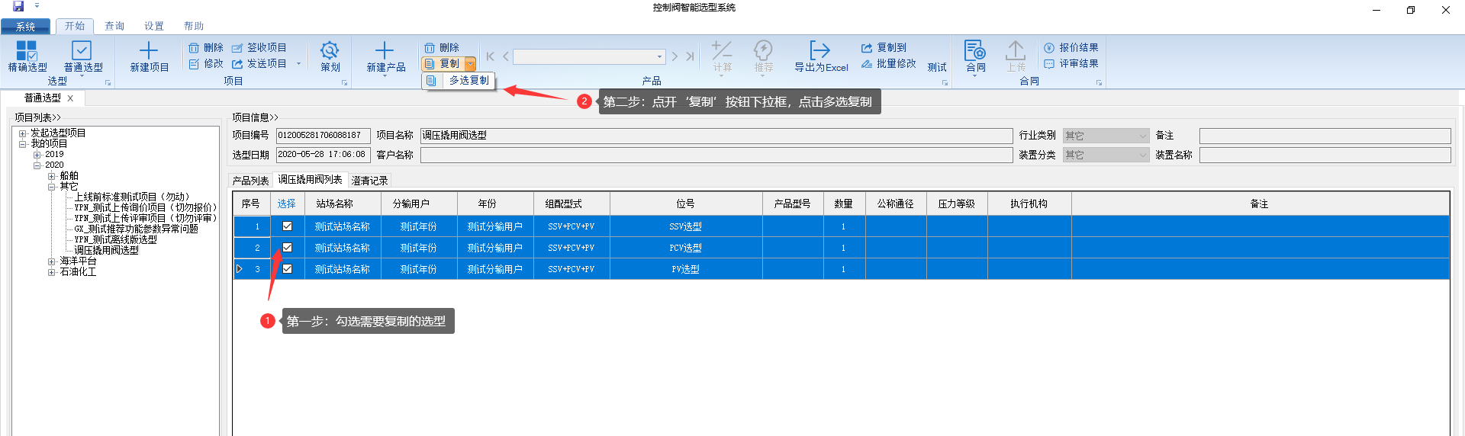Uncheck the checkbox in row 1

point(288,226)
